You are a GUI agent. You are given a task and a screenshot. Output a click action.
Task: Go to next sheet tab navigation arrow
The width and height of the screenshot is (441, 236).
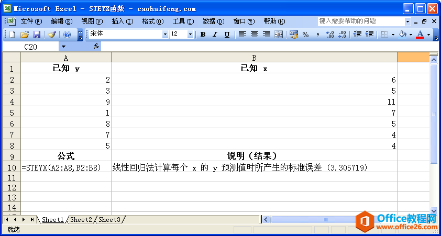24,219
